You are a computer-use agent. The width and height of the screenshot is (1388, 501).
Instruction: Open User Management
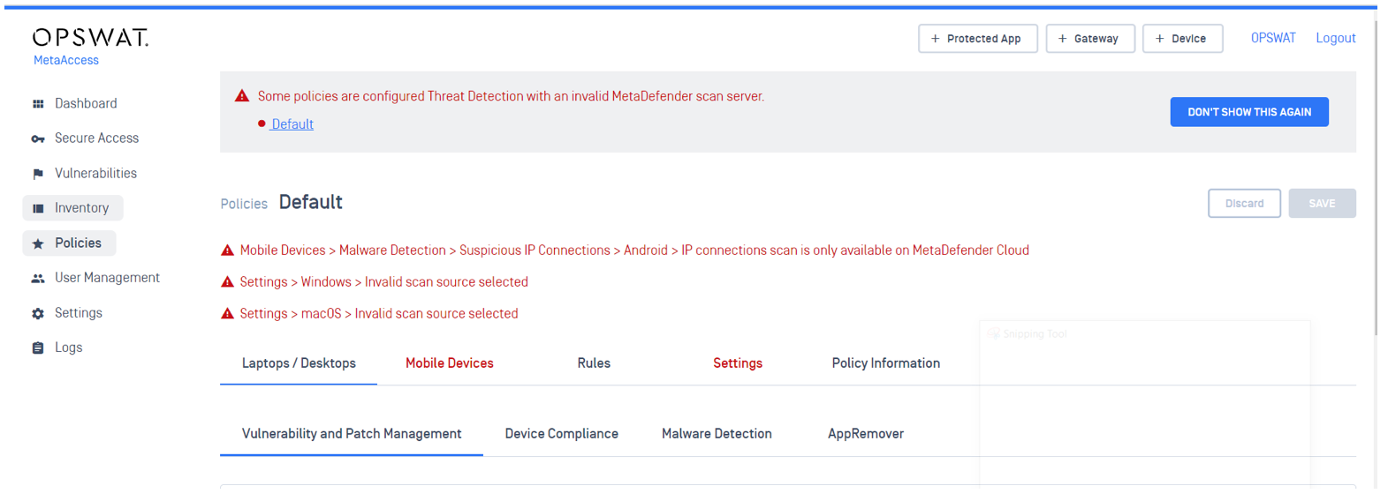tap(107, 277)
